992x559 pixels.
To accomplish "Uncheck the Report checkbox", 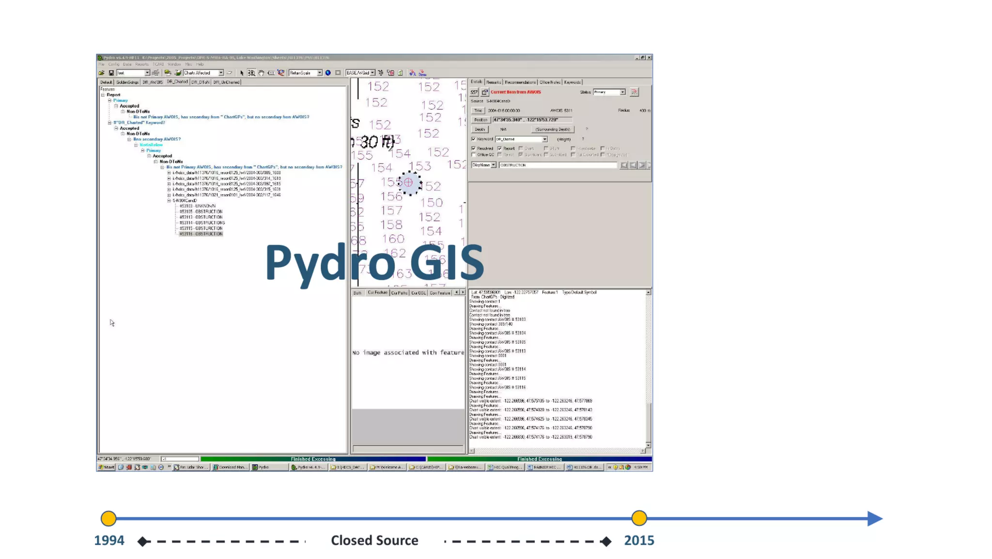I will click(500, 149).
